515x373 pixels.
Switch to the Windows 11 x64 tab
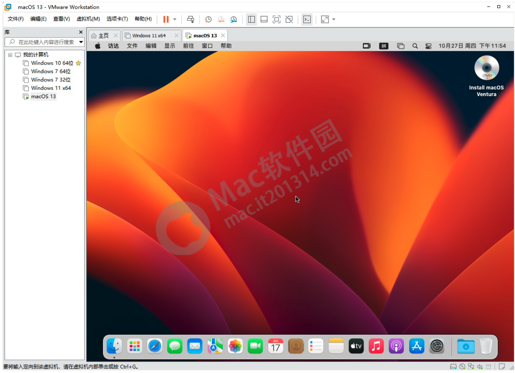(x=149, y=35)
